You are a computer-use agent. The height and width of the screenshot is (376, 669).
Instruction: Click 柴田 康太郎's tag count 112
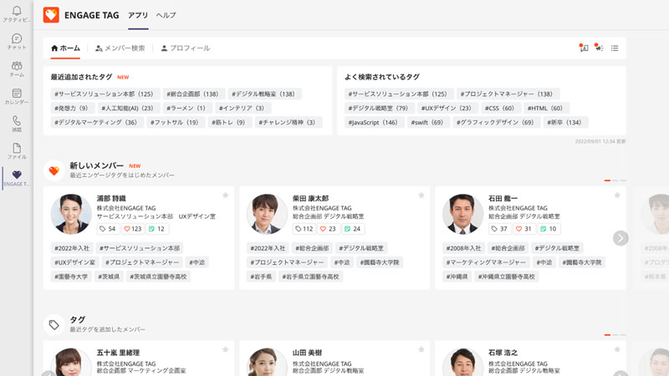[x=304, y=229]
